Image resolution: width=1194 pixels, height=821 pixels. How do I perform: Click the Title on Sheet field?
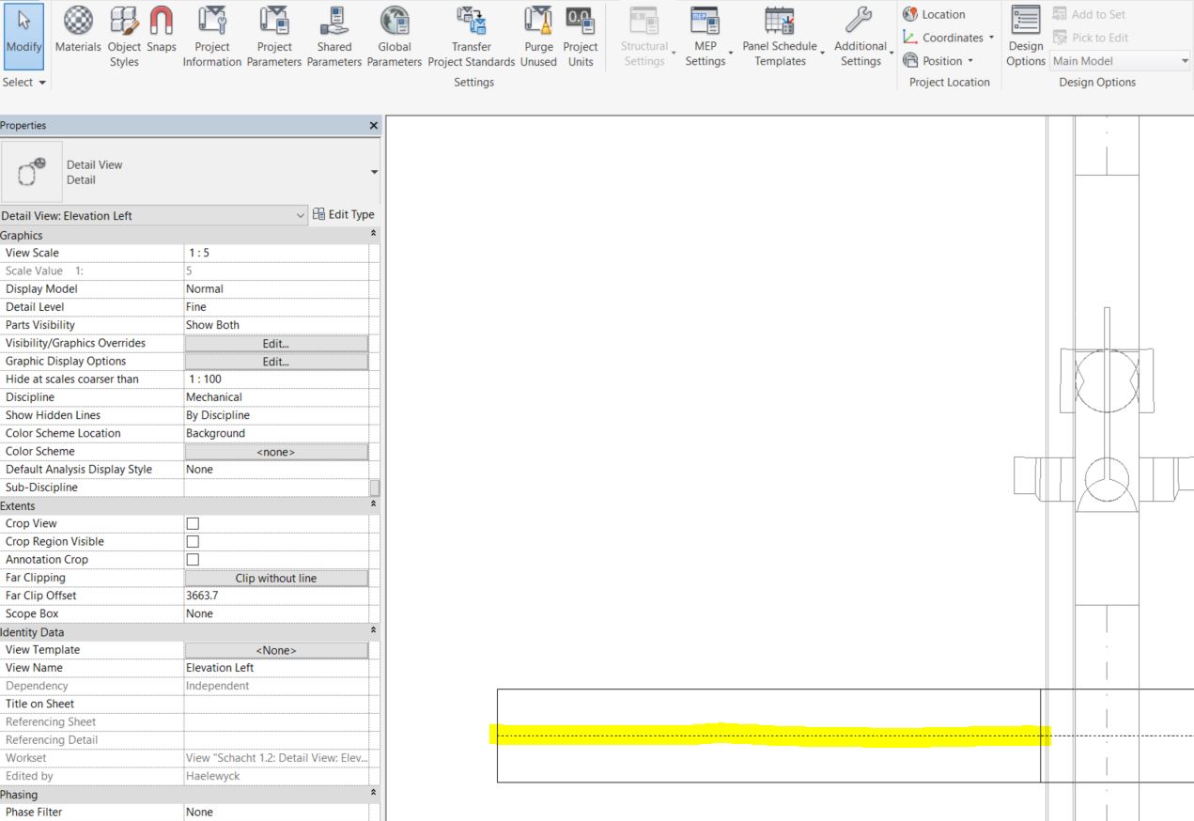point(276,704)
